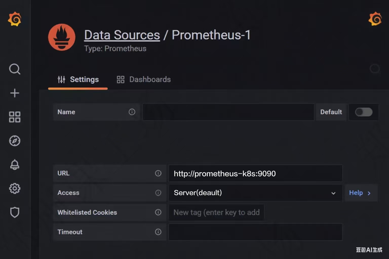This screenshot has height=259, width=389.
Task: Click the Grafana logo at the top right
Action: tap(375, 19)
